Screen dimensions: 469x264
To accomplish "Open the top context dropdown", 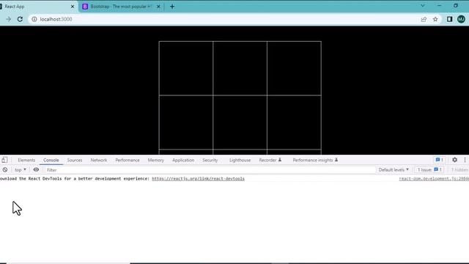I will coord(21,169).
